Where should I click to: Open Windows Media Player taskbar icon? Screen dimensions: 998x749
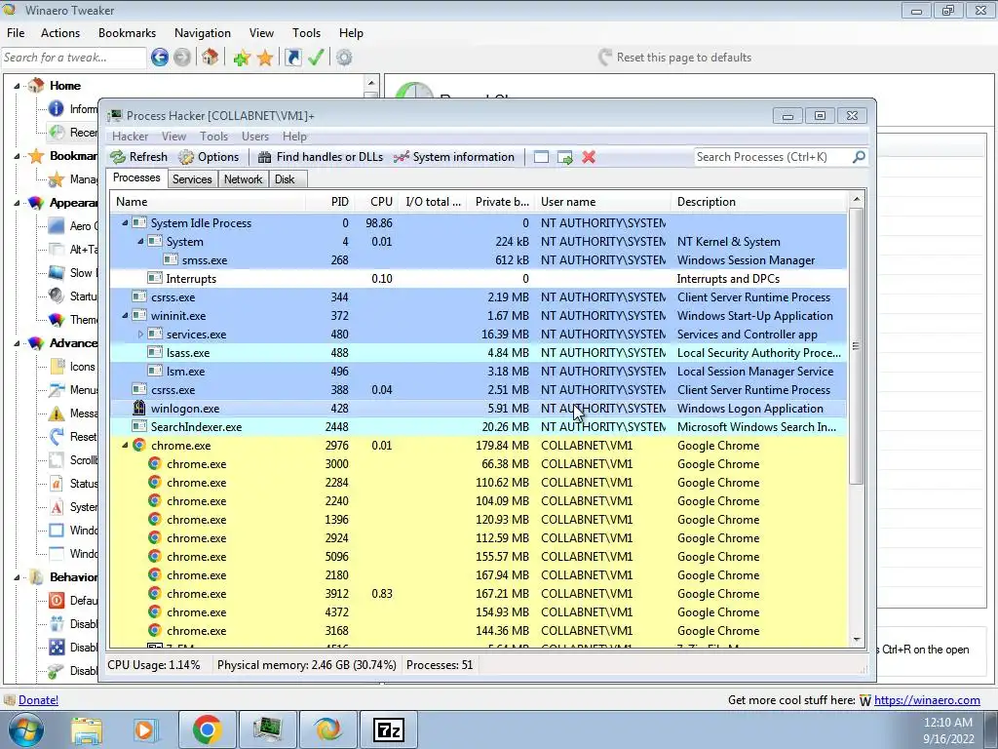point(144,729)
